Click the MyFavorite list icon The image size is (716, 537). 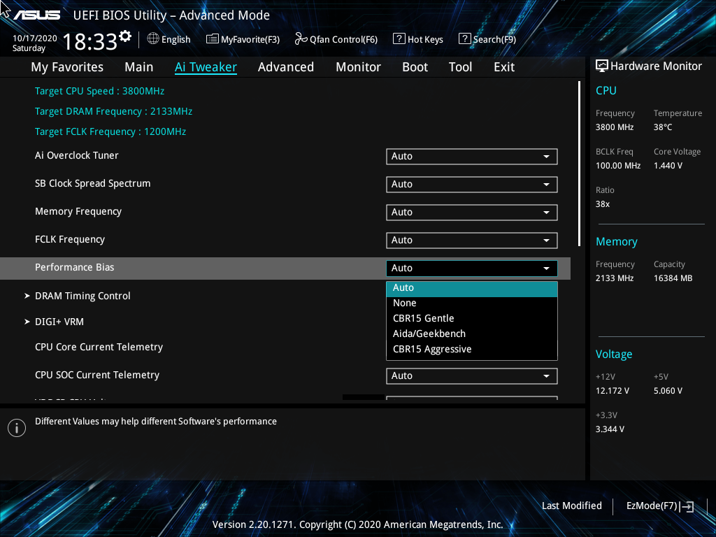[213, 39]
